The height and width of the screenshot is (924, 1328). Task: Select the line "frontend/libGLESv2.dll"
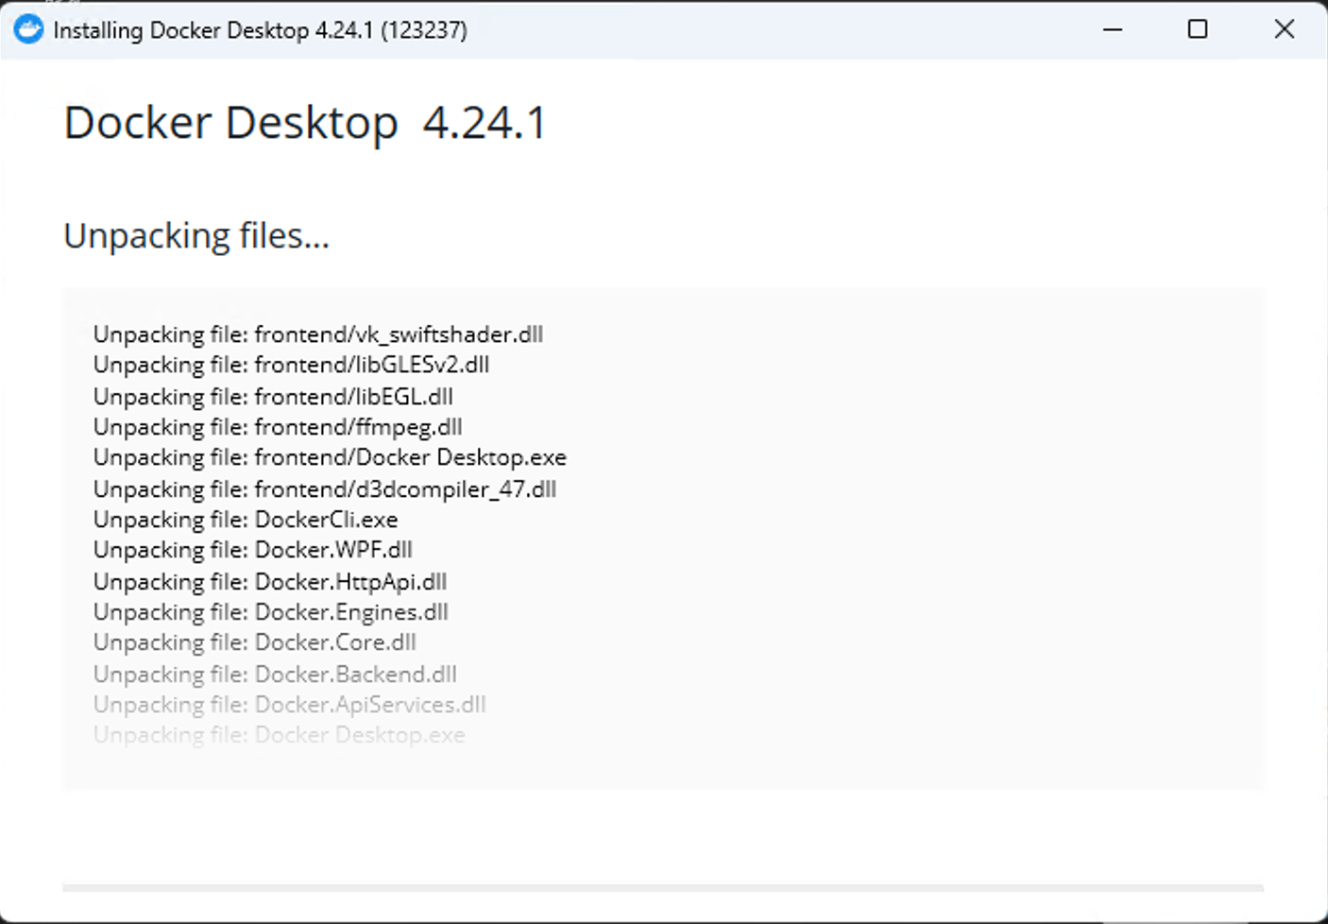[291, 365]
